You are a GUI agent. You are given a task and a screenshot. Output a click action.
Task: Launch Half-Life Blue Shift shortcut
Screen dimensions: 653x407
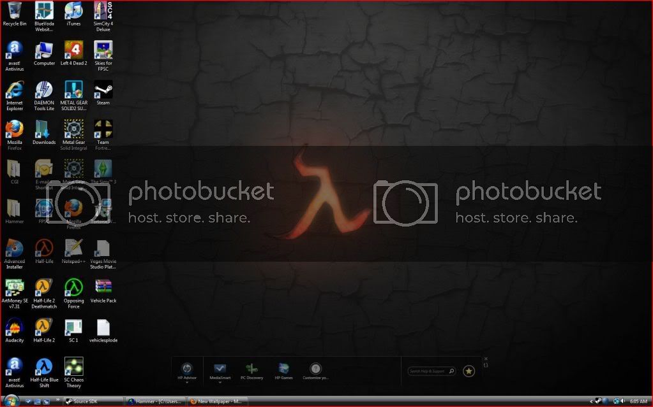[44, 373]
